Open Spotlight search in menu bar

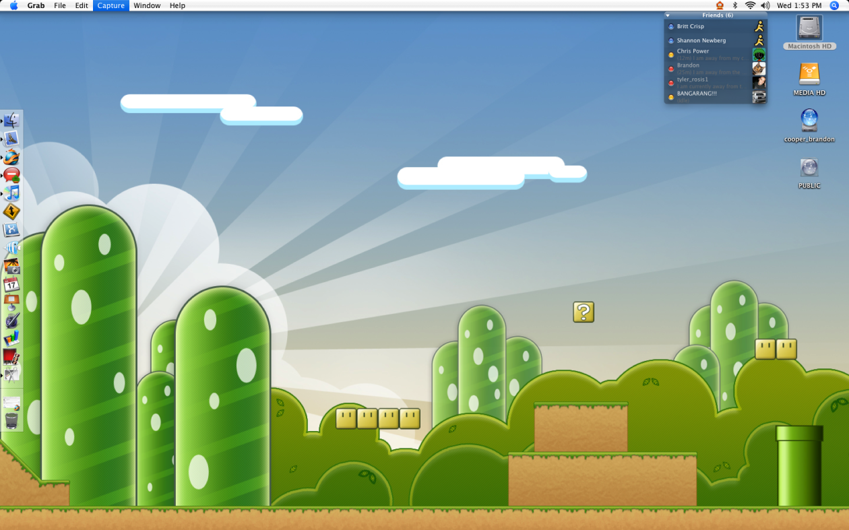coord(834,5)
